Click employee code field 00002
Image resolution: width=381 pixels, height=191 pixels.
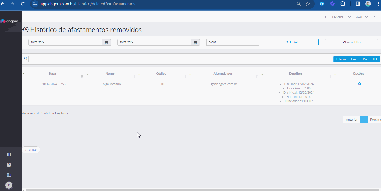click(x=233, y=42)
